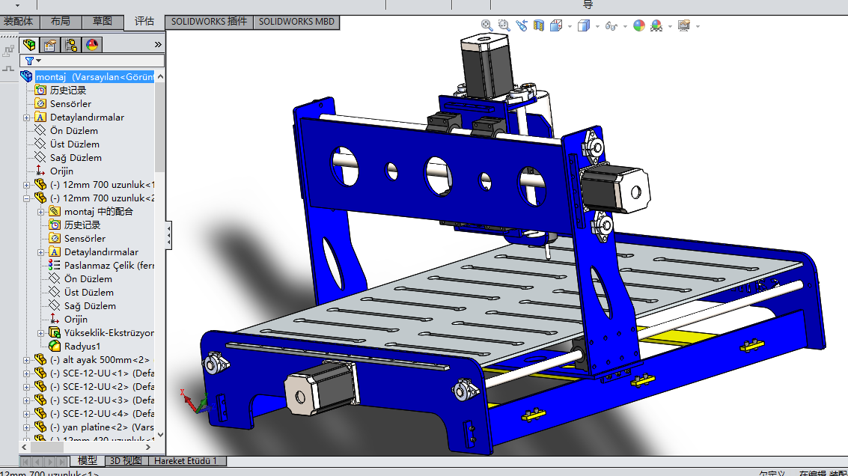This screenshot has height=476, width=848.
Task: Open the View Settings dropdown arrow
Action: point(698,26)
